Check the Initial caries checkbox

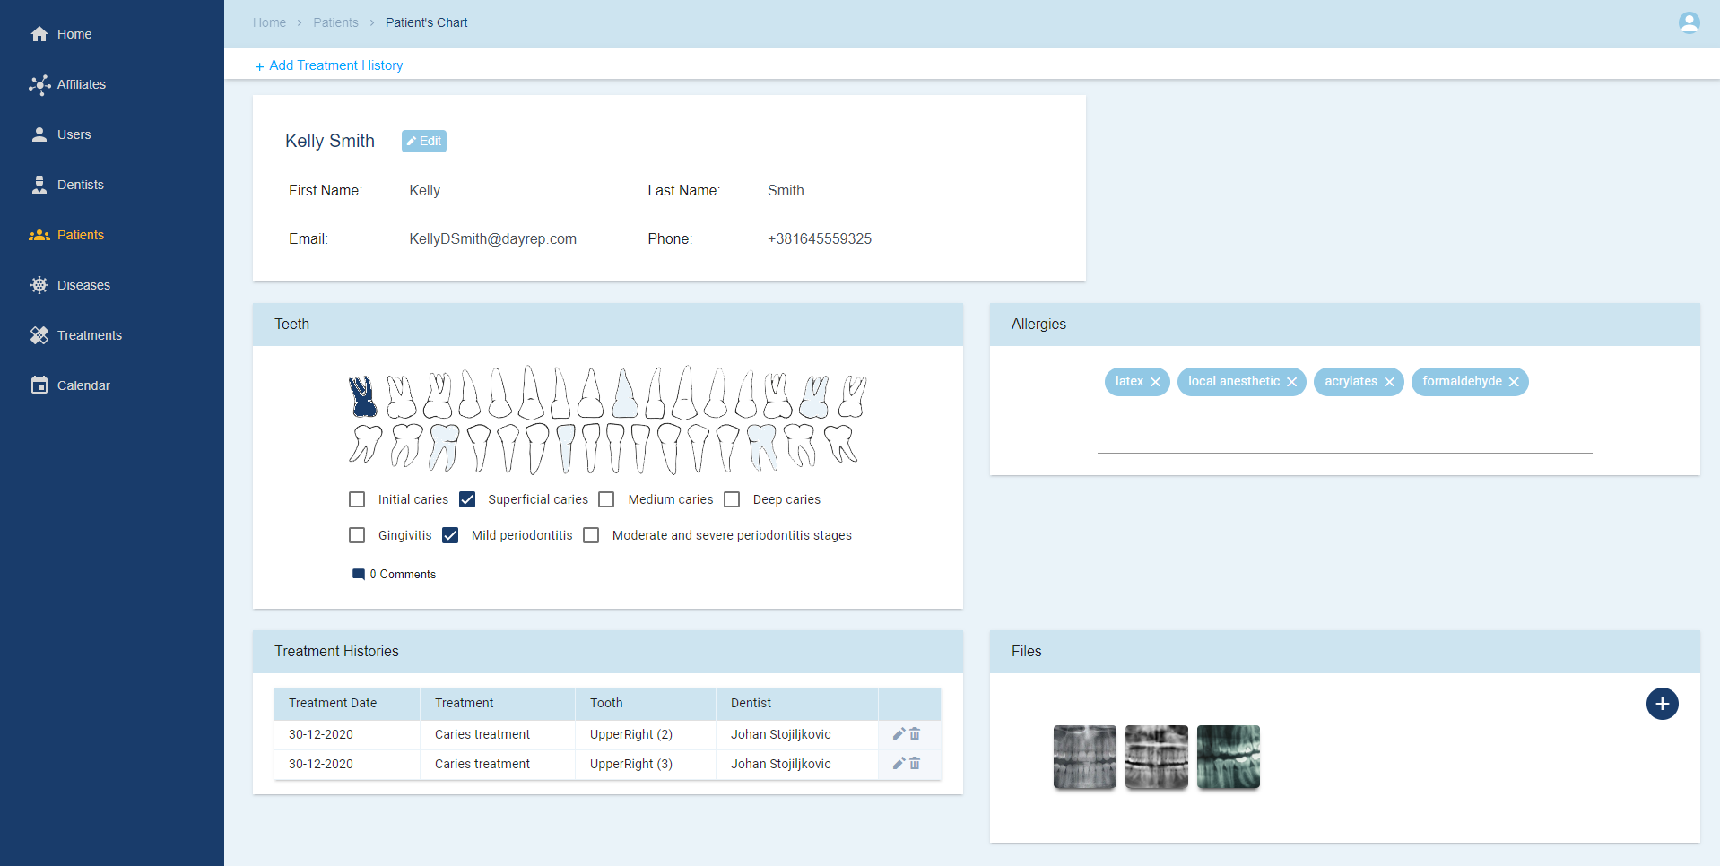pos(357,499)
